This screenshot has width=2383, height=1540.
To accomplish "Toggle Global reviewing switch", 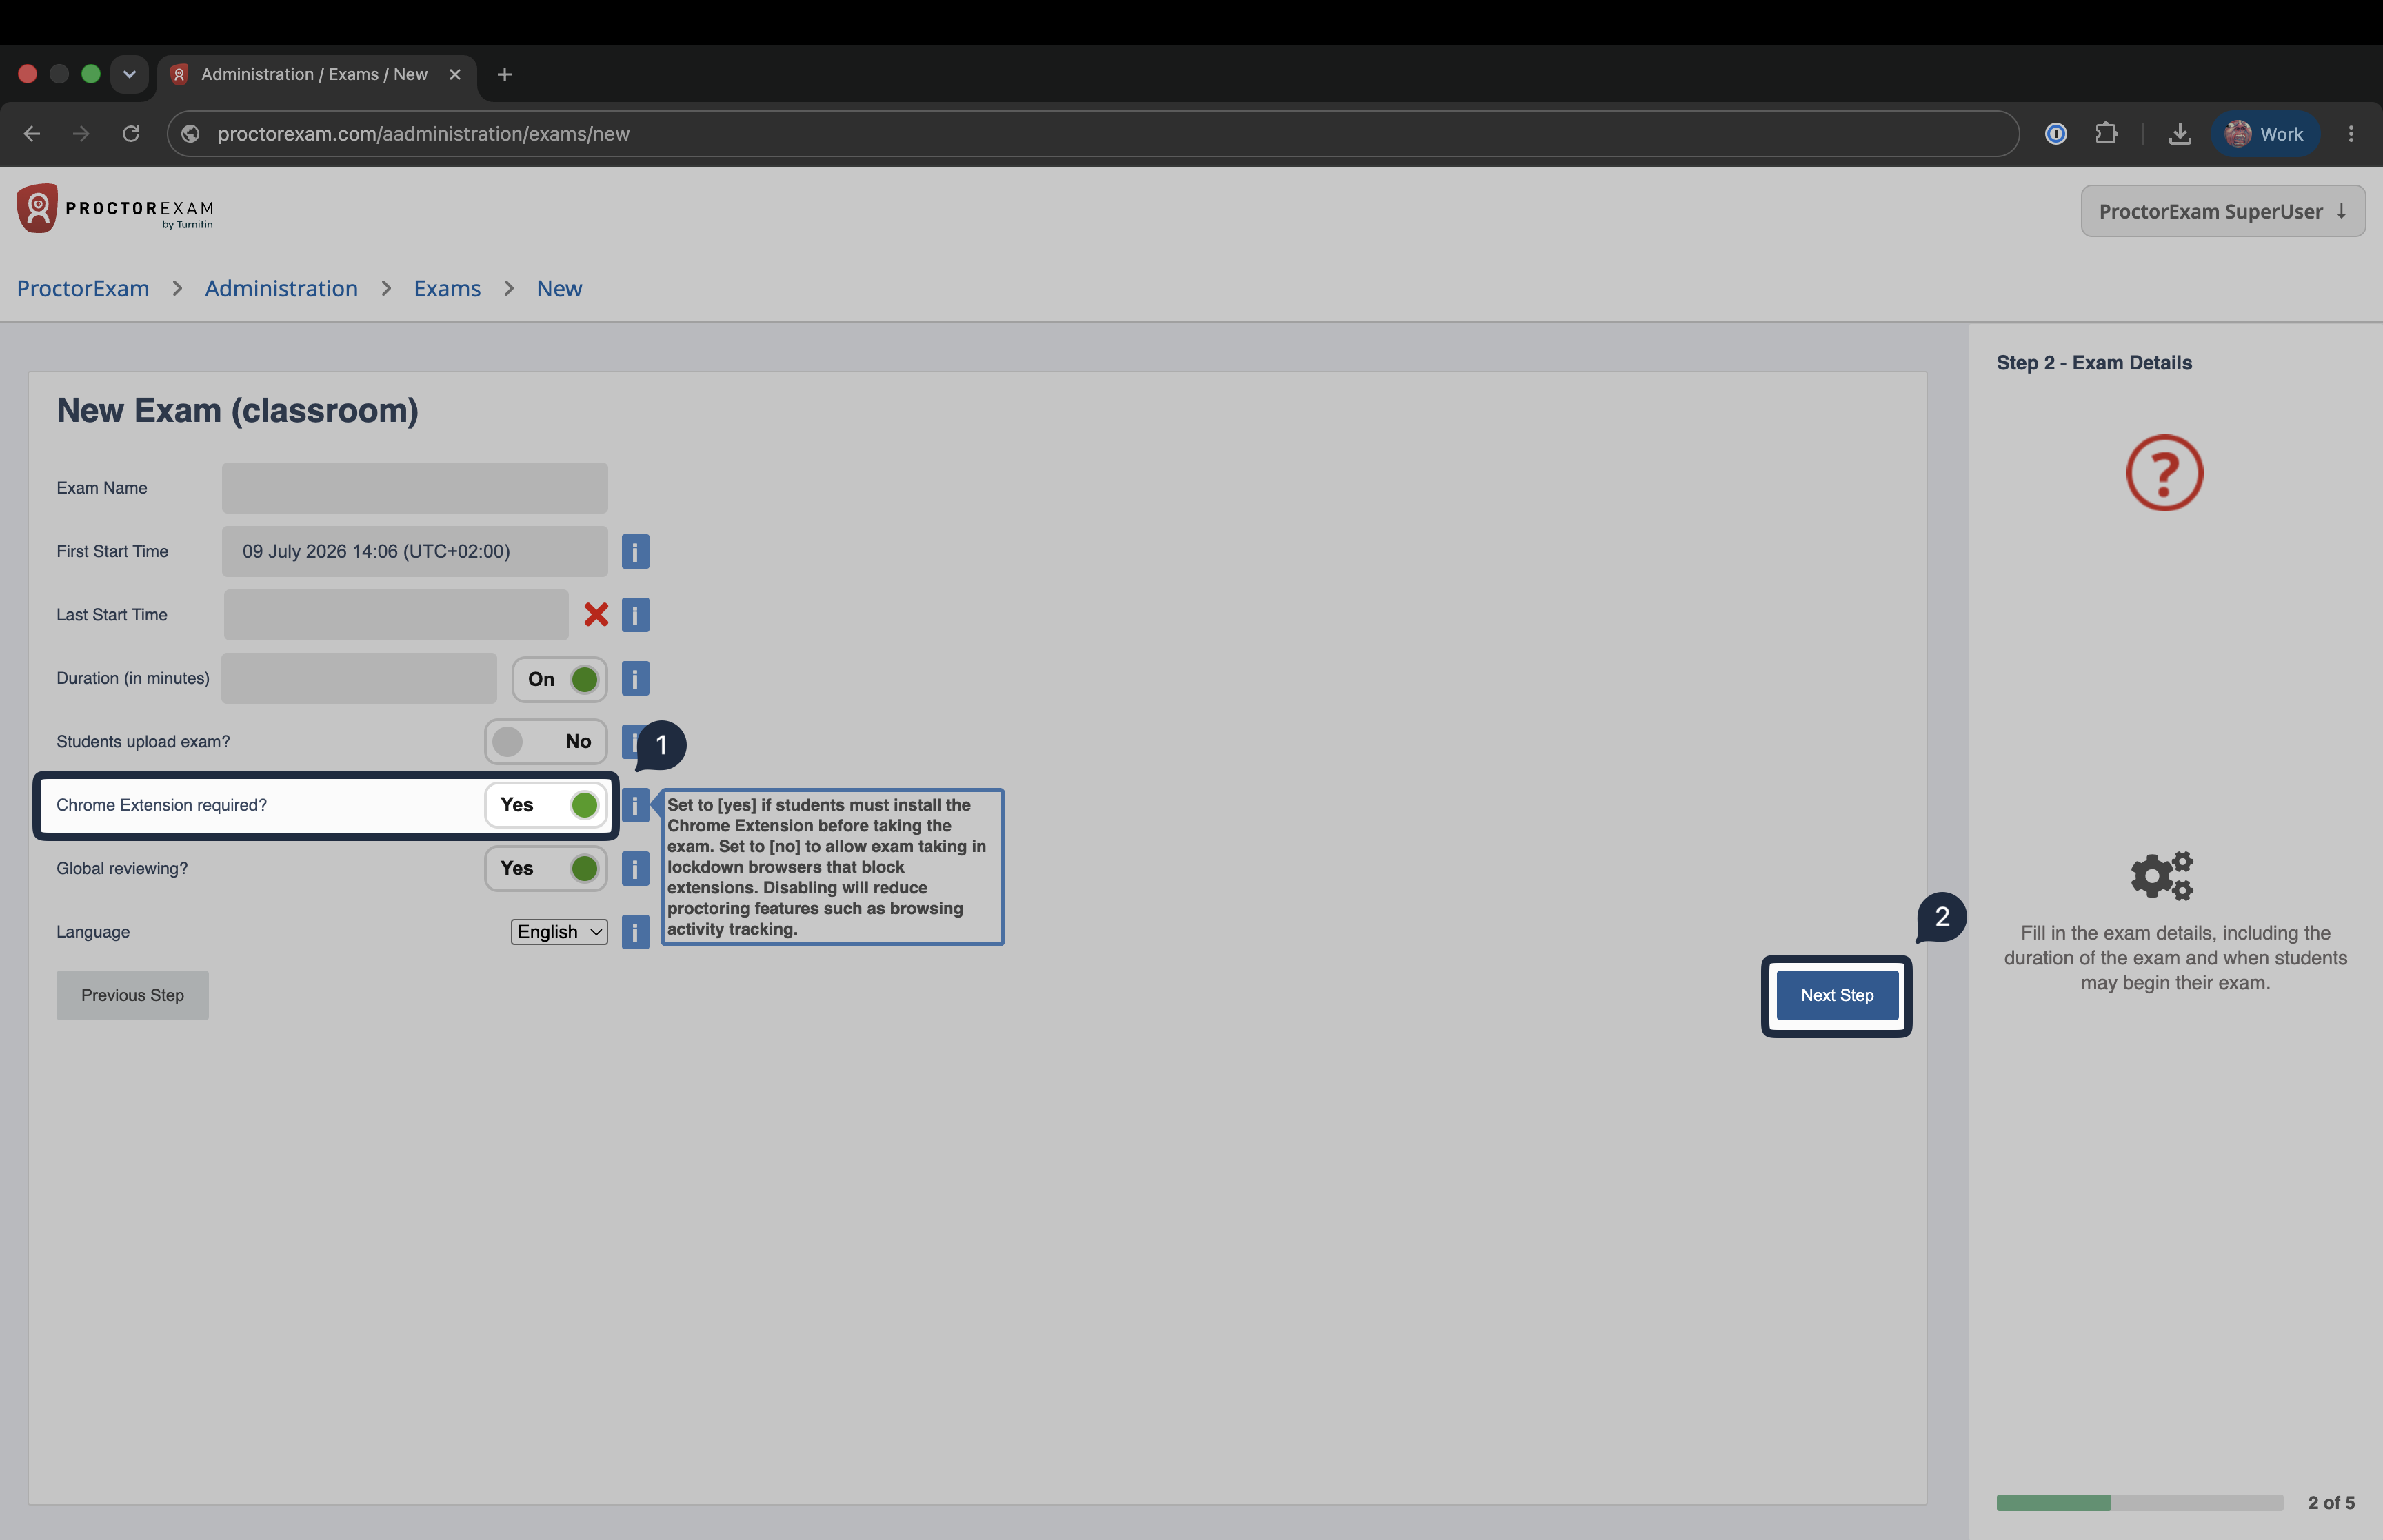I will coord(546,868).
